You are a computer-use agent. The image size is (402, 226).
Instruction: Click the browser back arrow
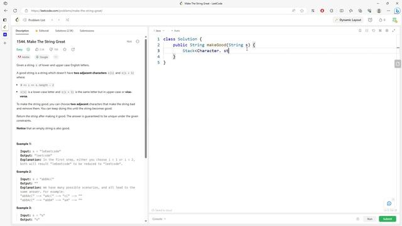(6, 11)
